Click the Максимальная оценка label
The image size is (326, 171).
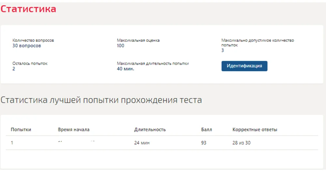tap(138, 40)
